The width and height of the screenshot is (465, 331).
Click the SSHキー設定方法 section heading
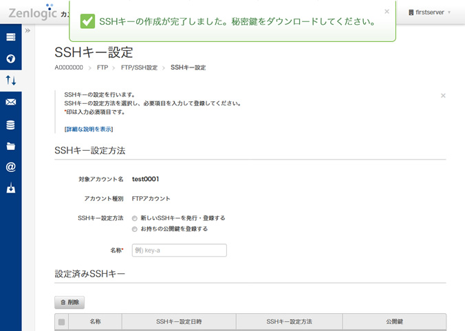(x=90, y=151)
